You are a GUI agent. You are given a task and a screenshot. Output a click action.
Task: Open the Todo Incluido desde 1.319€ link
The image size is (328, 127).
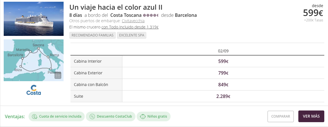(130, 27)
